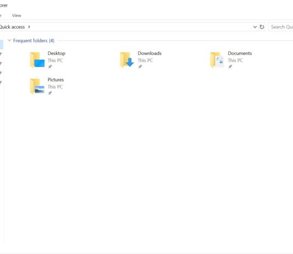Click 'This PC' text under Pictures

pos(55,87)
